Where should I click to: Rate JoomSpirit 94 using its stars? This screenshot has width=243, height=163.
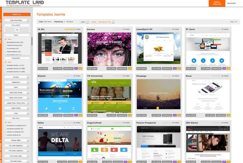(167, 29)
